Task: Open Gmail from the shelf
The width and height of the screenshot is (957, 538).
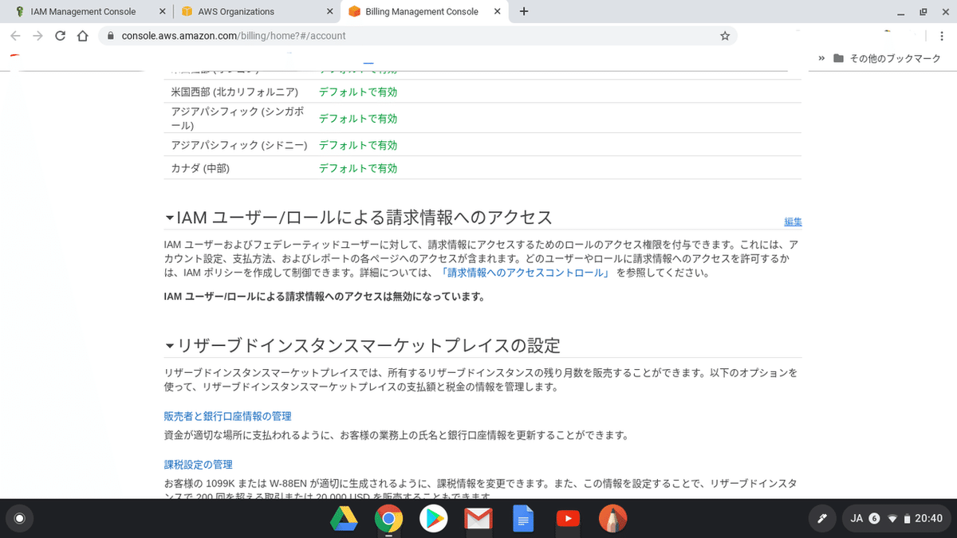Action: pos(478,519)
